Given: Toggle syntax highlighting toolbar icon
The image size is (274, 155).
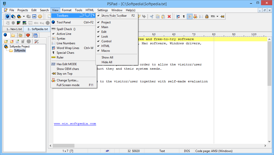Looking at the screenshot, I should pos(190,16).
